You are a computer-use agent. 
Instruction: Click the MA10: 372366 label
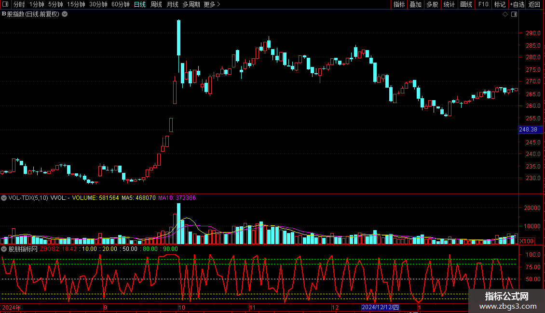coord(177,198)
